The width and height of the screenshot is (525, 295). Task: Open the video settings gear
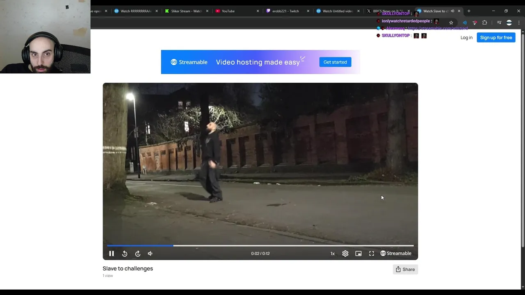pyautogui.click(x=345, y=254)
